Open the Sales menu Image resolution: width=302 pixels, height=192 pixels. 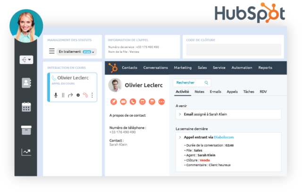(202, 68)
